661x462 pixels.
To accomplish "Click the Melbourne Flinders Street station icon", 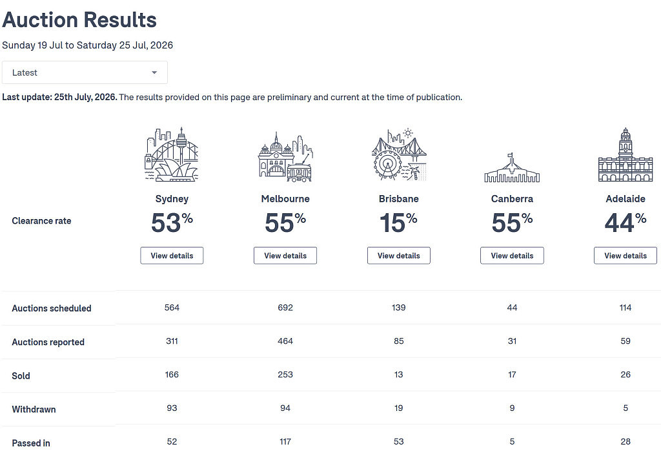I will [285, 156].
